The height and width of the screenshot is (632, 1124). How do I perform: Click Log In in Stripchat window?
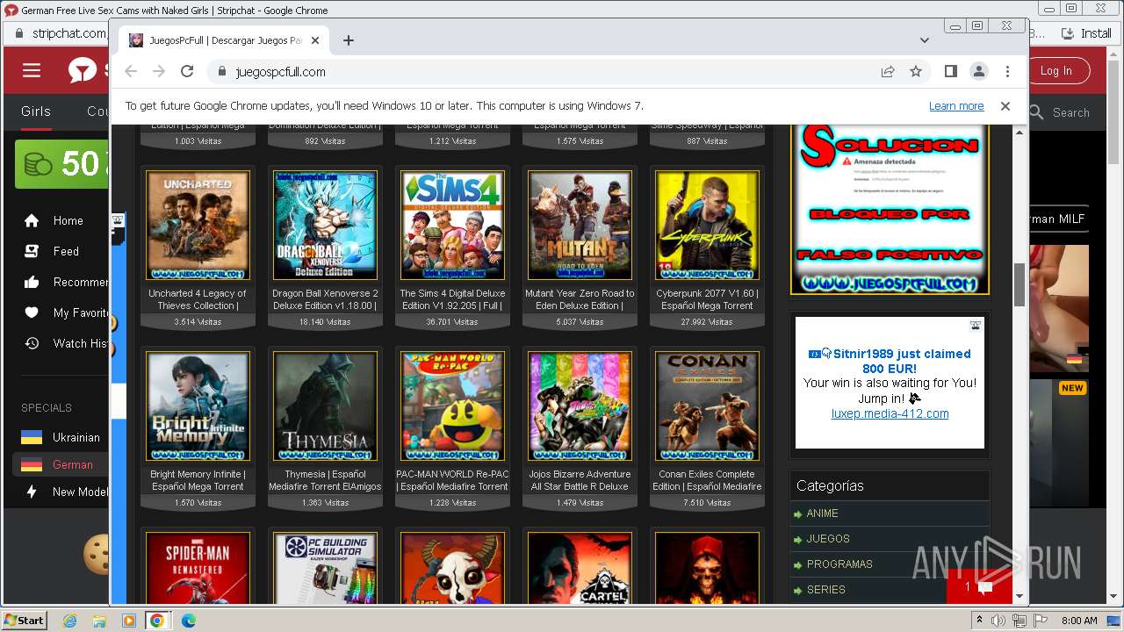[1056, 71]
